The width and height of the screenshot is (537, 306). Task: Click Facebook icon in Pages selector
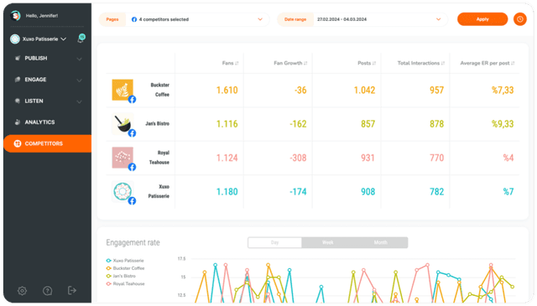point(134,19)
